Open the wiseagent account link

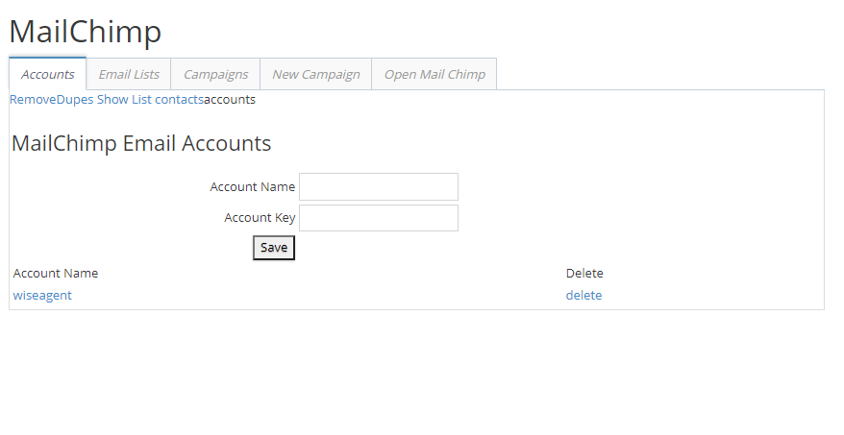click(42, 295)
